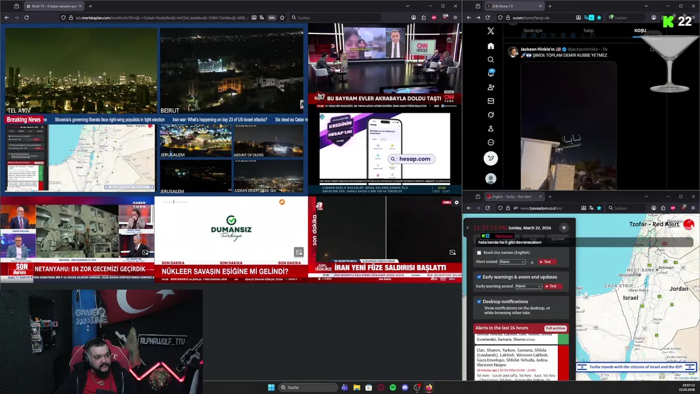Open the follow people icon on X
Viewport: 700px width, 394px height.
point(491,87)
